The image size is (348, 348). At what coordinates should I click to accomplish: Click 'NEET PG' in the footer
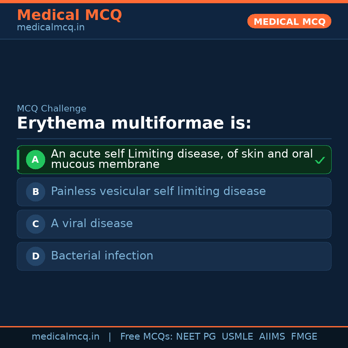point(196,337)
